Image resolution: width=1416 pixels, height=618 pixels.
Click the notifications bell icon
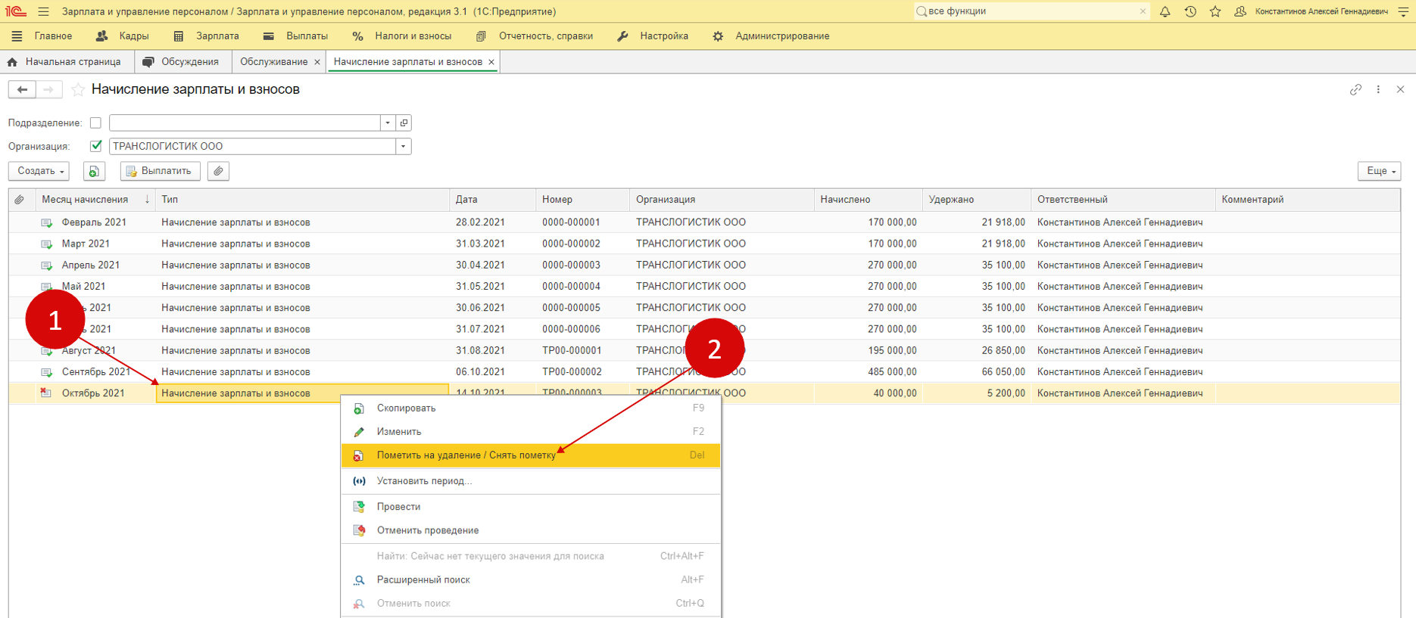[x=1165, y=11]
